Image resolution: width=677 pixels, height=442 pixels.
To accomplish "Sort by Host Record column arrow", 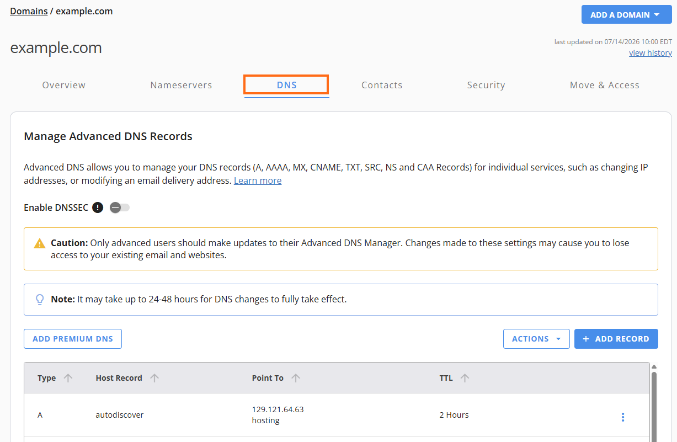I will 154,378.
